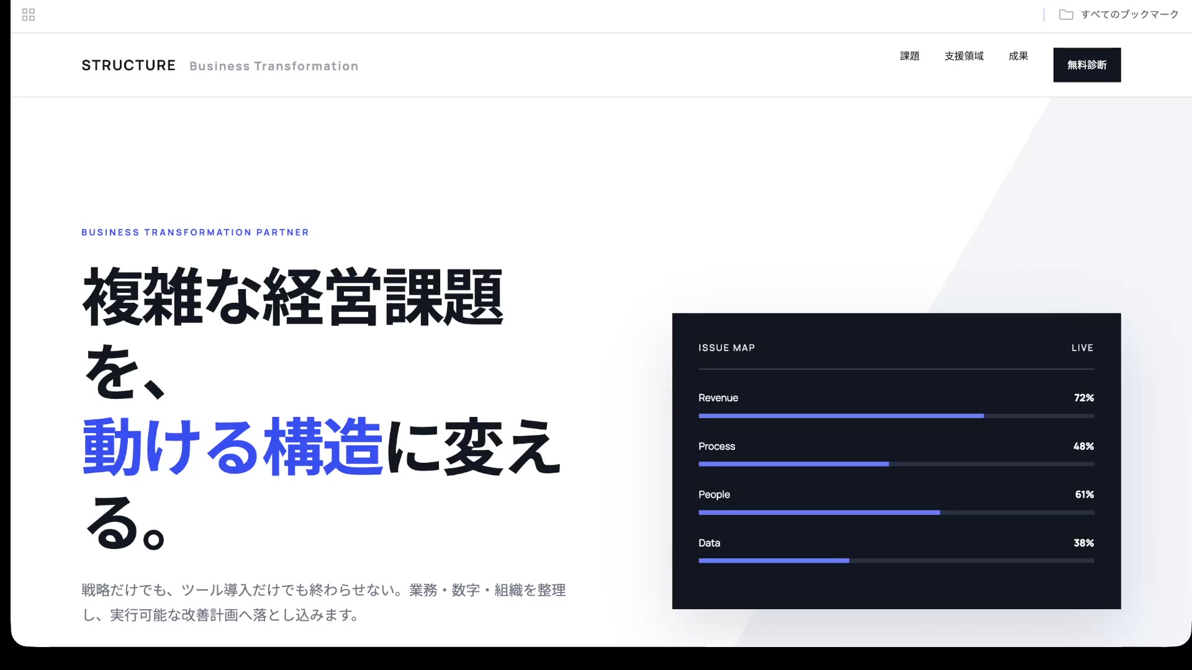Viewport: 1192px width, 670px height.
Task: Click the Data 38% value
Action: [1084, 543]
